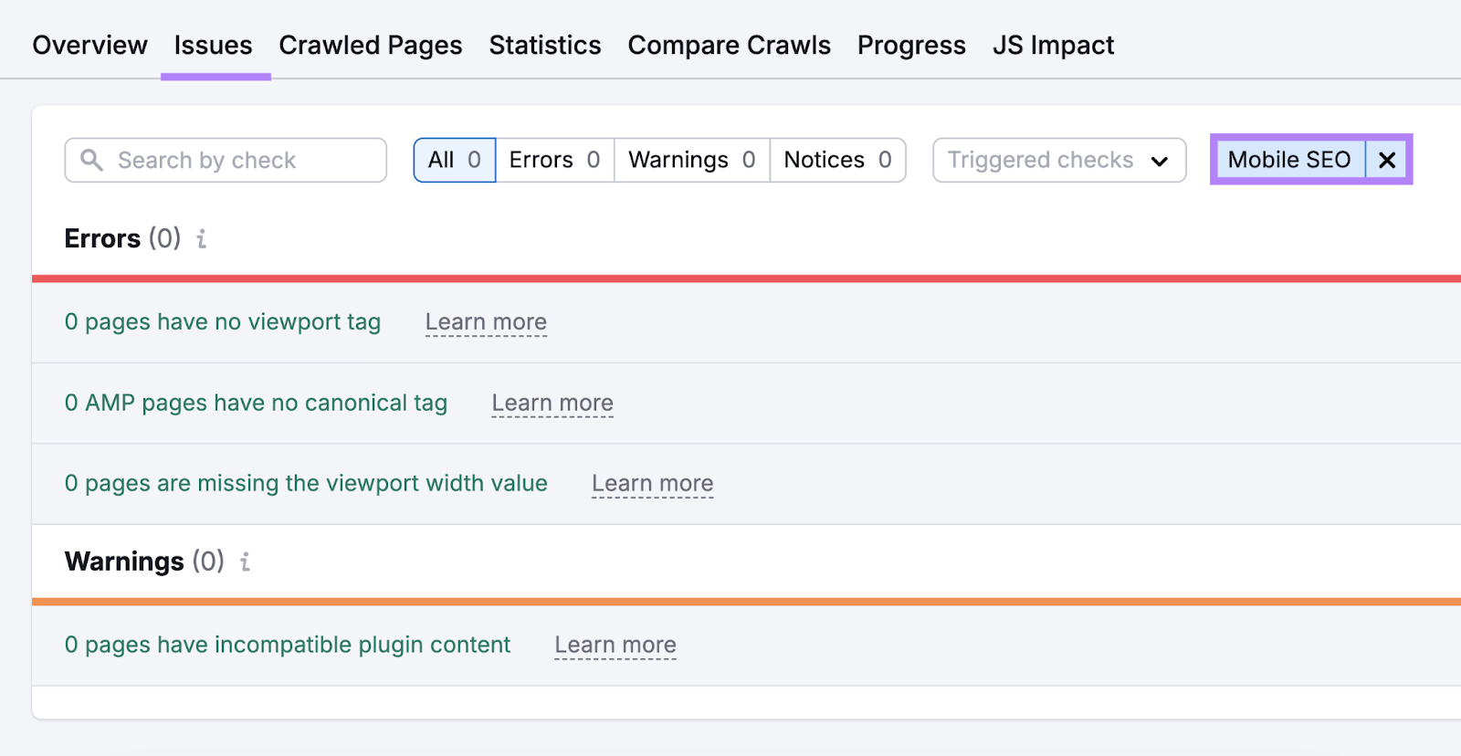Filter by Errors only
Viewport: 1461px width, 756px height.
(x=554, y=160)
